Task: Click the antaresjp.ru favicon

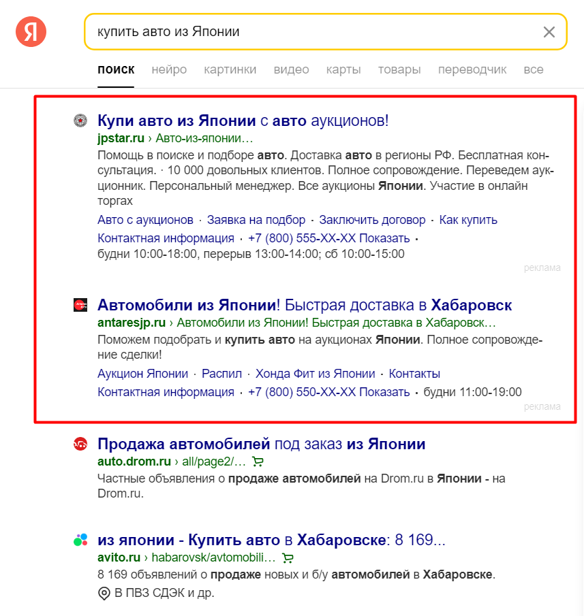Action: pyautogui.click(x=80, y=305)
